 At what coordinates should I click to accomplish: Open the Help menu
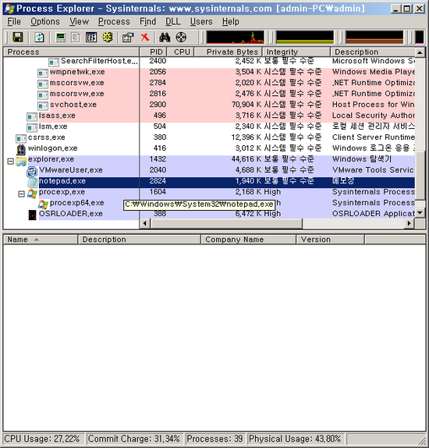(231, 22)
